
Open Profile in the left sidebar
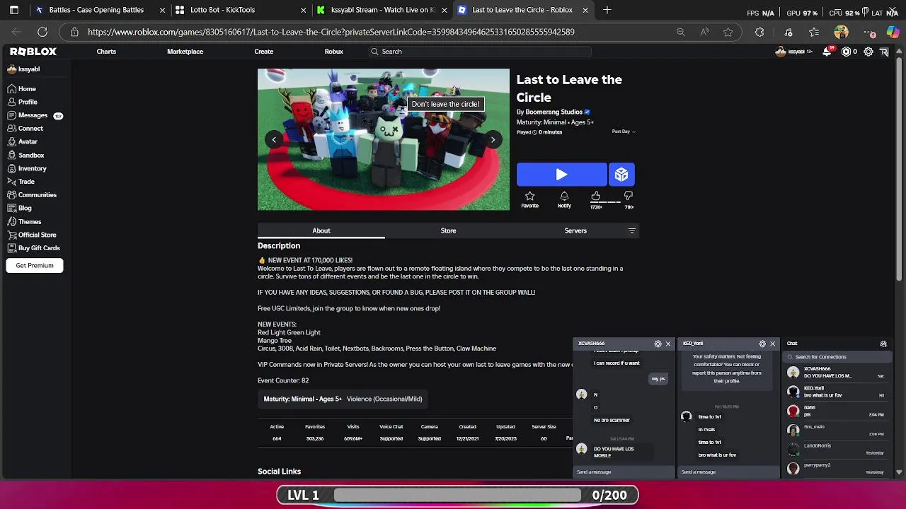(22, 102)
